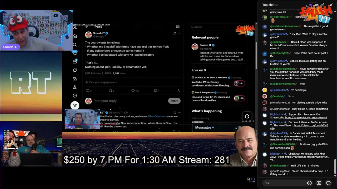Image resolution: width=337 pixels, height=189 pixels.
Task: Join the YouTube TV vs. Disney live space
Action: tap(211, 83)
